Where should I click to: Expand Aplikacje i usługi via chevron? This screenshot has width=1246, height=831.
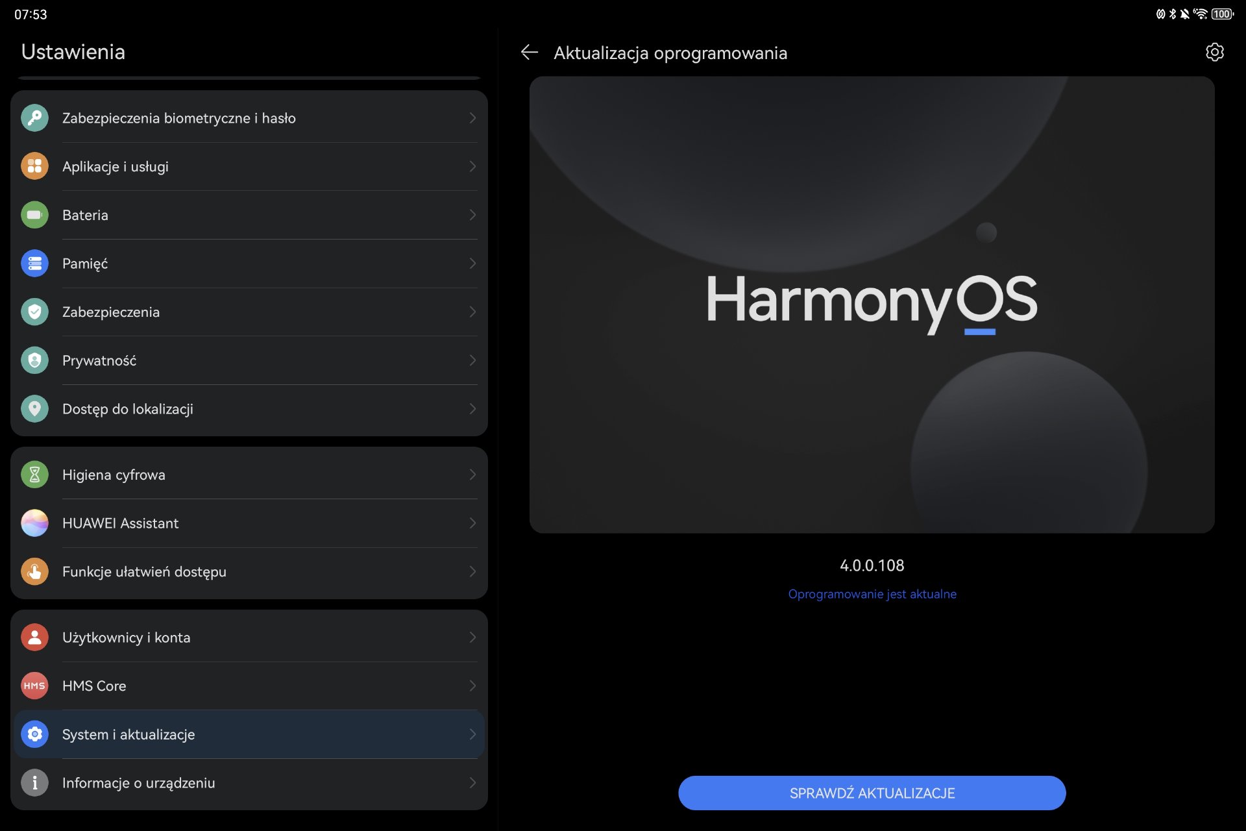472,166
